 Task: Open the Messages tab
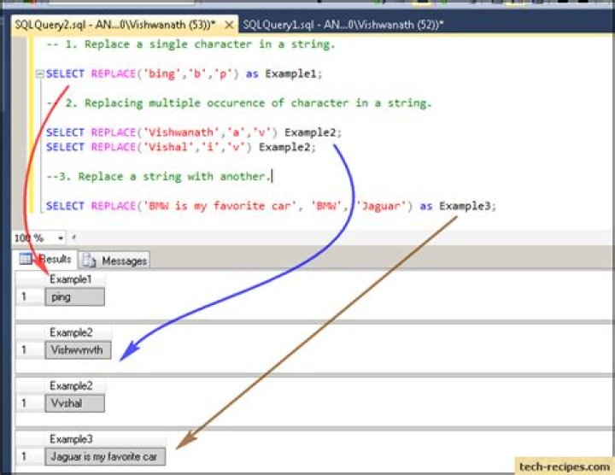click(x=114, y=261)
